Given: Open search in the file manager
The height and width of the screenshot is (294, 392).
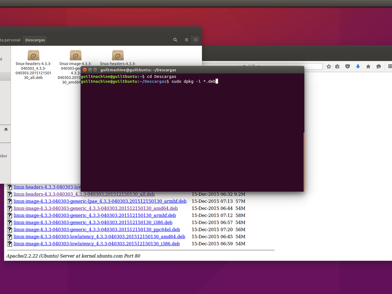Looking at the screenshot, I should click(175, 40).
